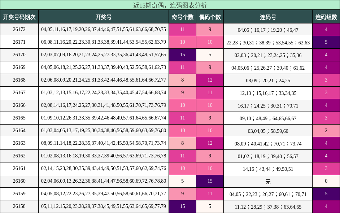The width and height of the screenshot is (340, 213).
Task: Click consecutive numbers 14,15；43,44；49,50,51
Action: (x=268, y=169)
